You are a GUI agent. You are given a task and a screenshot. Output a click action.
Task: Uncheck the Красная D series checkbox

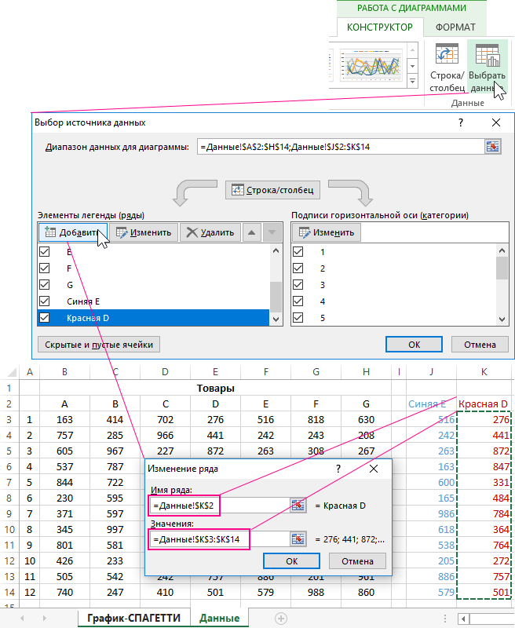44,318
